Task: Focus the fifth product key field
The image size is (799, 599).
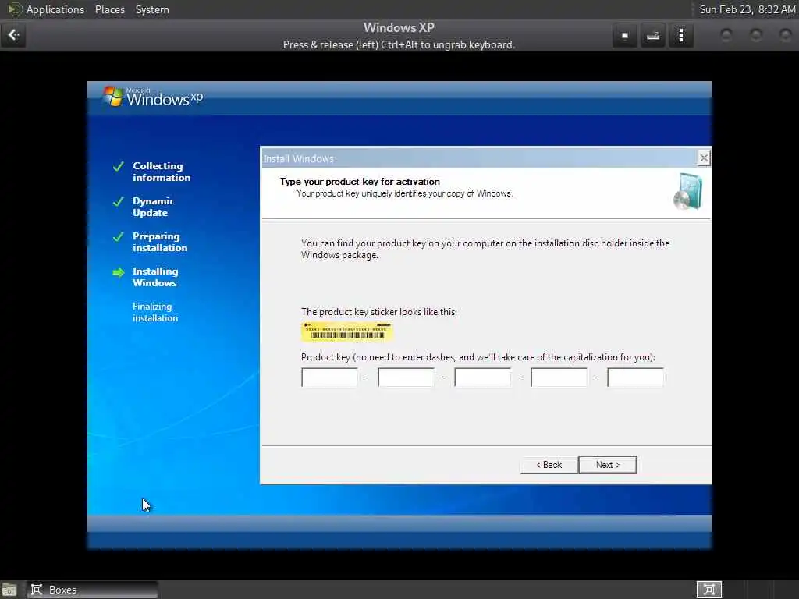Action: 635,377
